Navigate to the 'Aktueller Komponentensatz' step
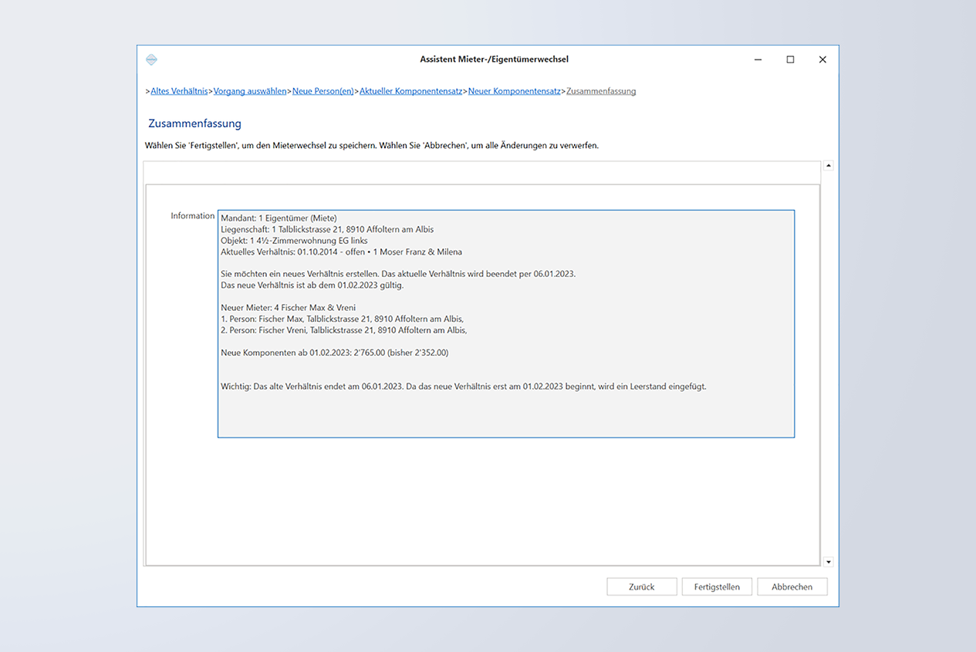Viewport: 976px width, 652px height. click(410, 91)
